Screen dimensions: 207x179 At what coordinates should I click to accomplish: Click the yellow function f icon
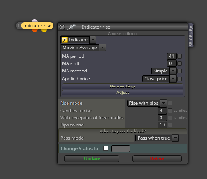[65, 40]
